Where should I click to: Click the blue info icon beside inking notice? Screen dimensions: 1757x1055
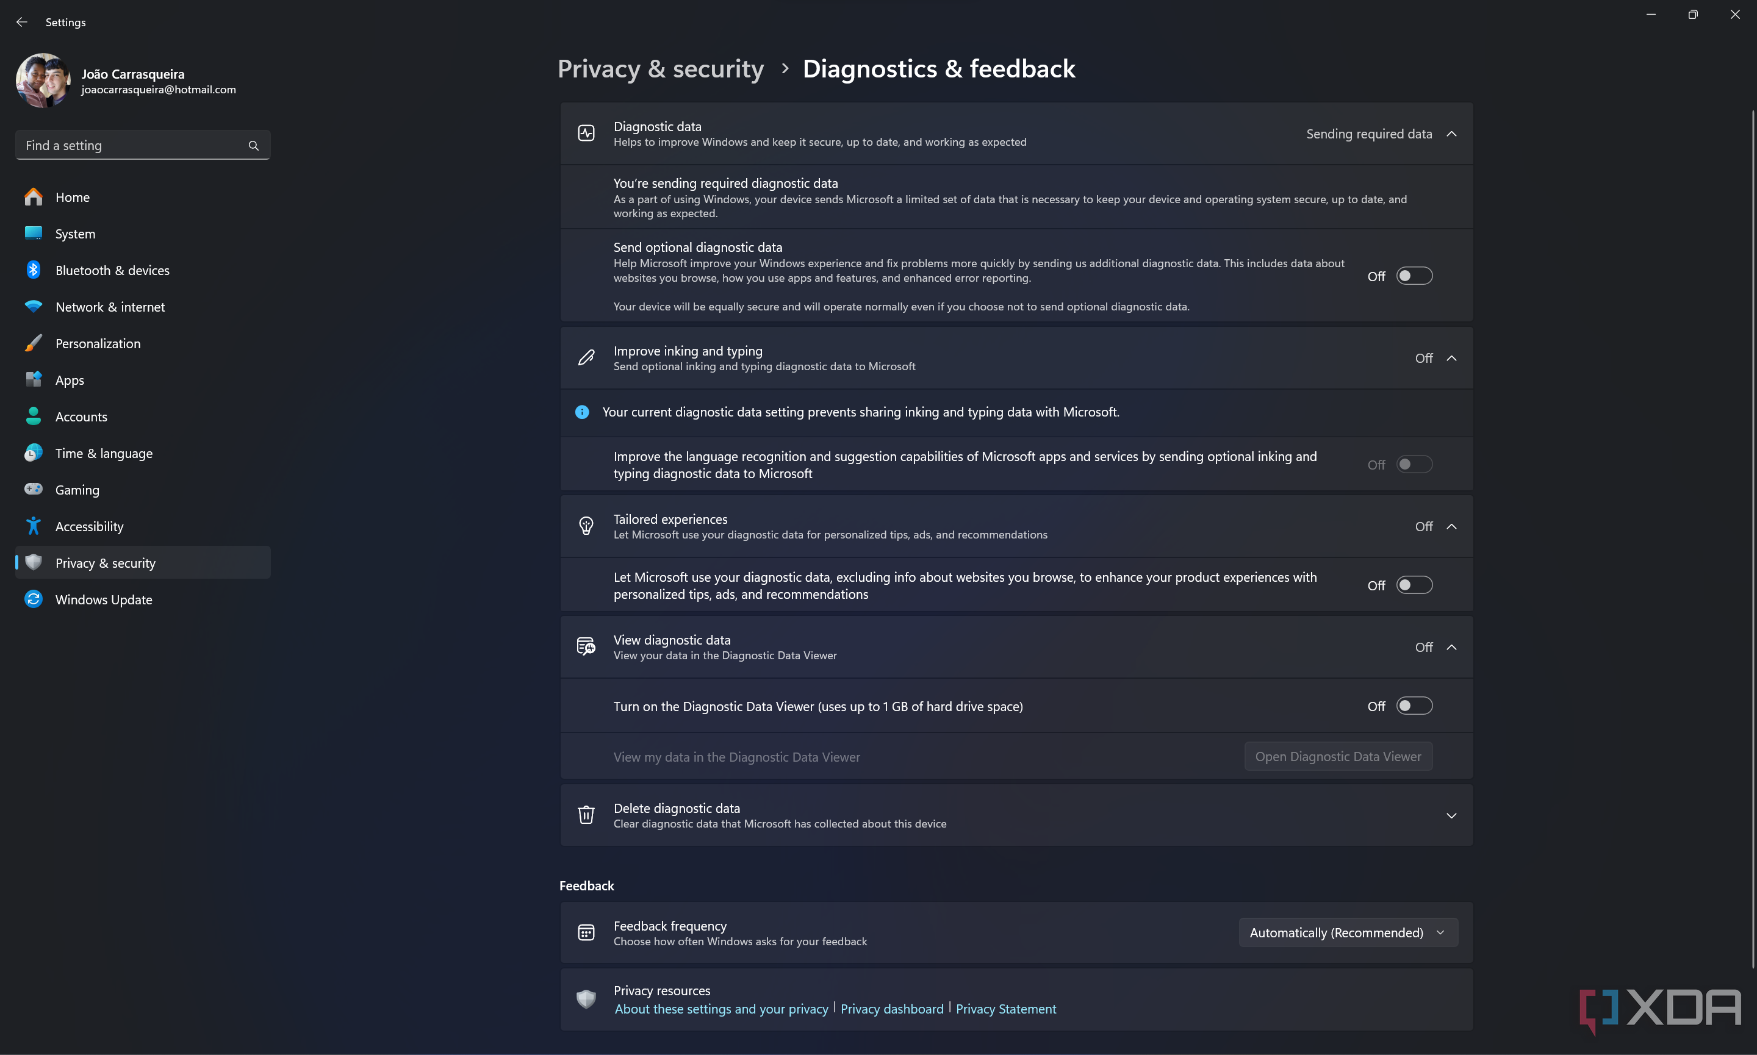(x=581, y=412)
